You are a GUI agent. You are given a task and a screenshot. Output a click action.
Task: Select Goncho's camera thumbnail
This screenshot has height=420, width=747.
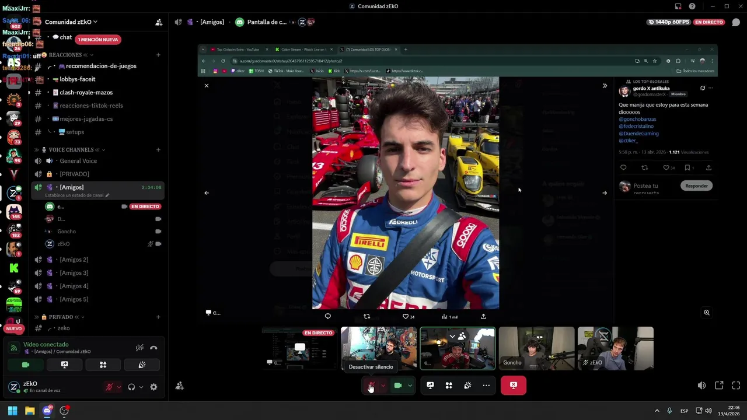[536, 348]
